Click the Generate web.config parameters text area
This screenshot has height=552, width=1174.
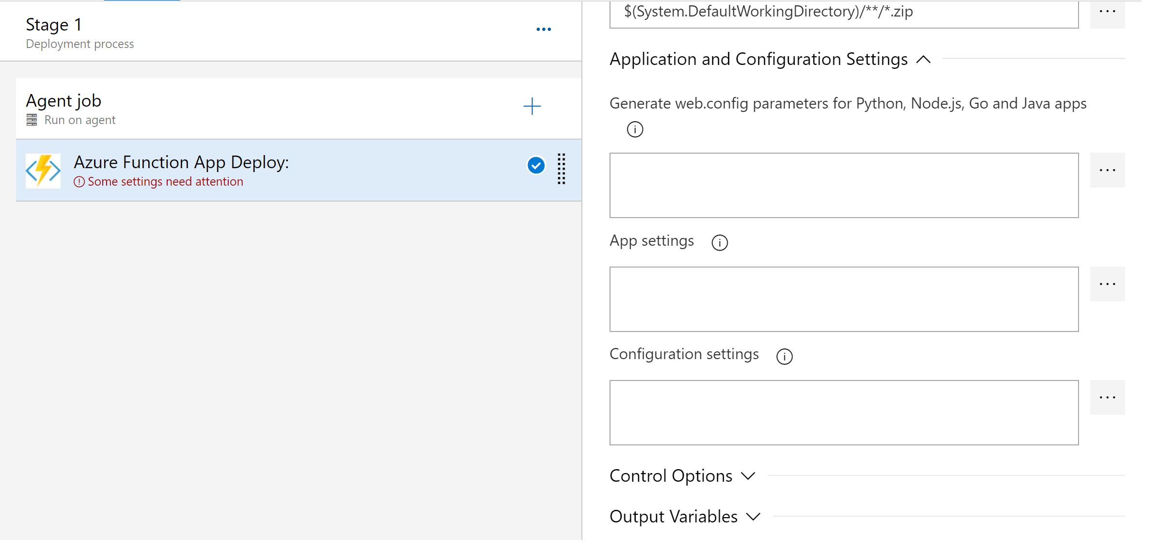(x=844, y=186)
